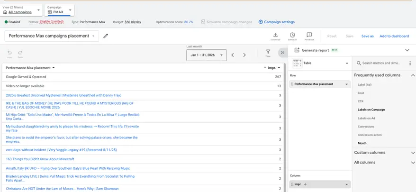Viewport: 416px width, 192px height.
Task: Search metrics and dimensions field
Action: 381,63
